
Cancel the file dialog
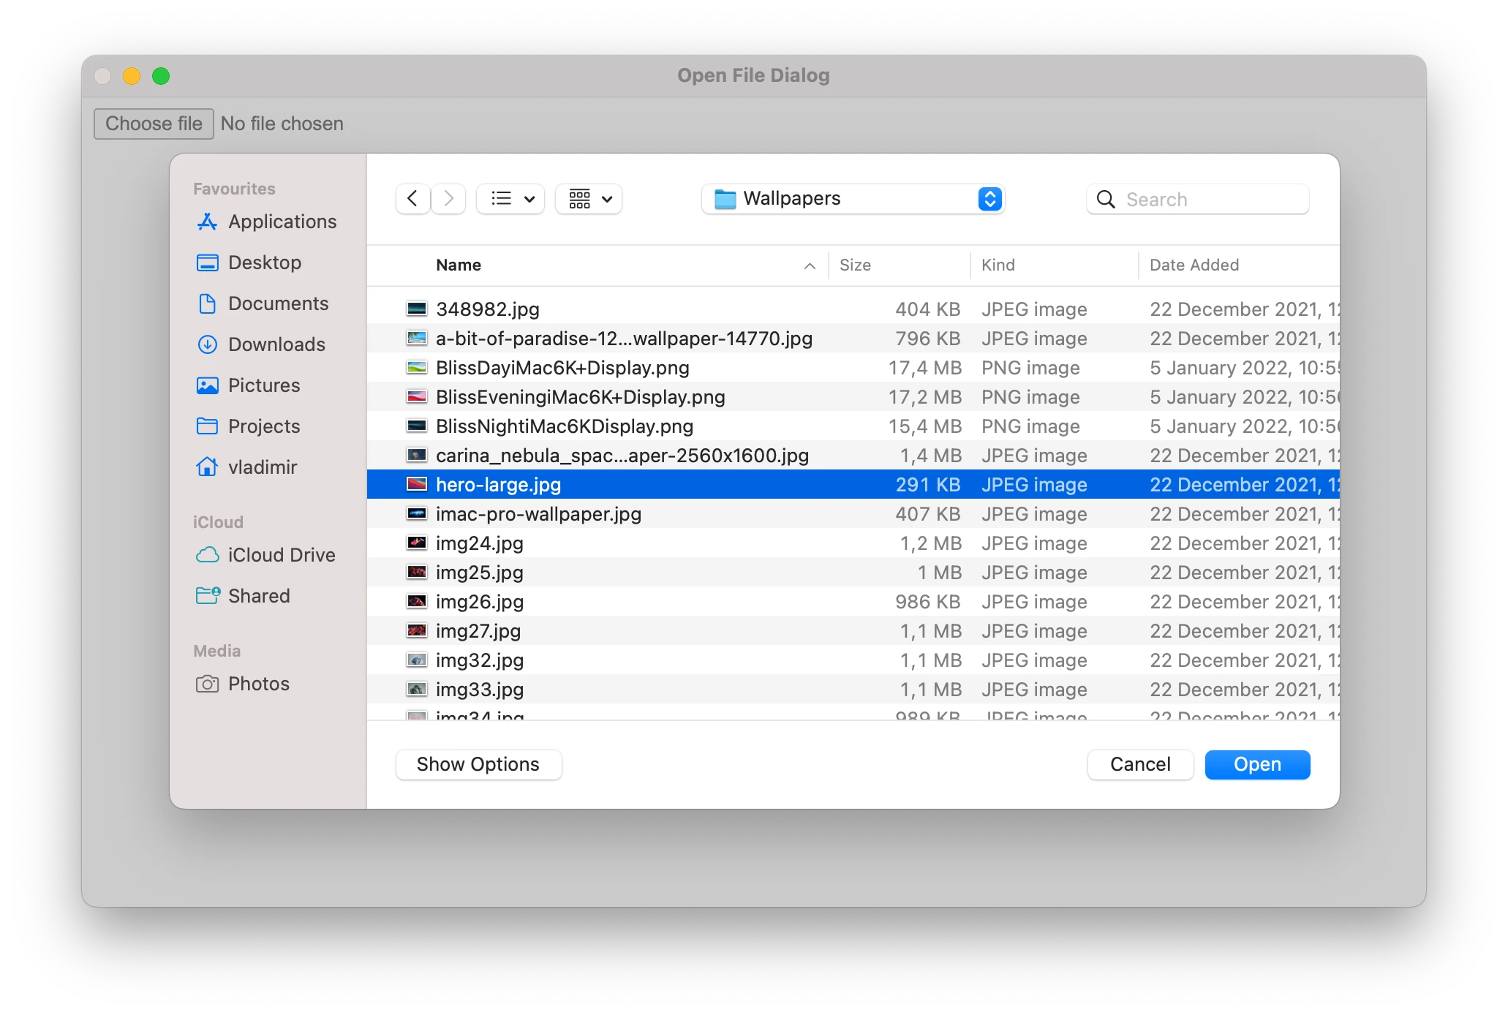click(1139, 764)
